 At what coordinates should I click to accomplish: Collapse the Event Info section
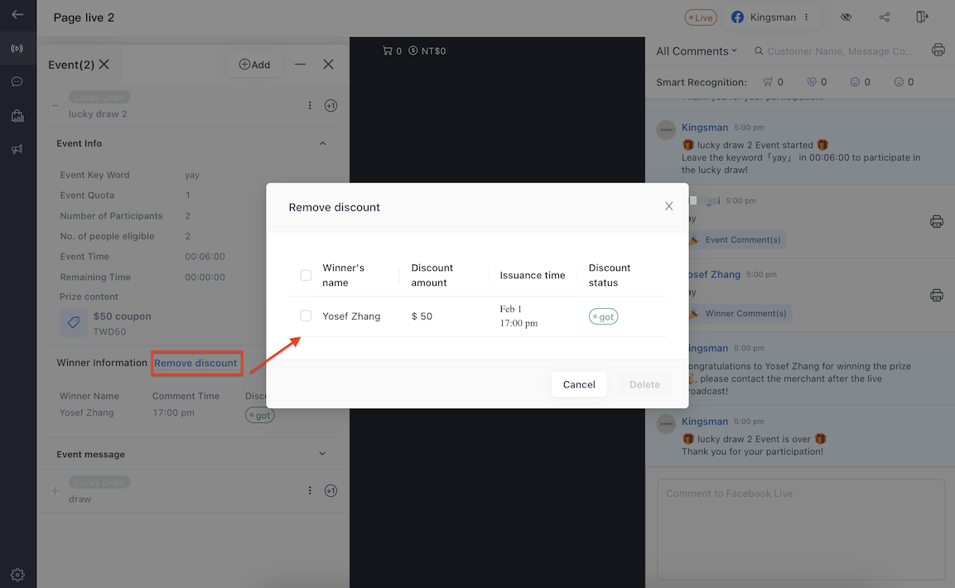click(x=322, y=143)
